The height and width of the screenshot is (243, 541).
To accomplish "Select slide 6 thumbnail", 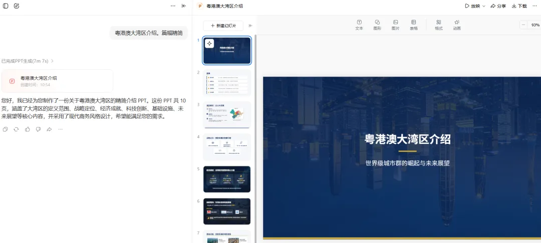I will pyautogui.click(x=227, y=211).
